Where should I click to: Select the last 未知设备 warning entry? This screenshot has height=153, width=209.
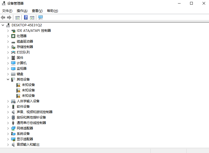(28, 95)
